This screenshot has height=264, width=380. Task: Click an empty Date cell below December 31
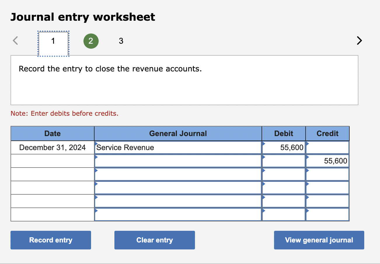[52, 161]
